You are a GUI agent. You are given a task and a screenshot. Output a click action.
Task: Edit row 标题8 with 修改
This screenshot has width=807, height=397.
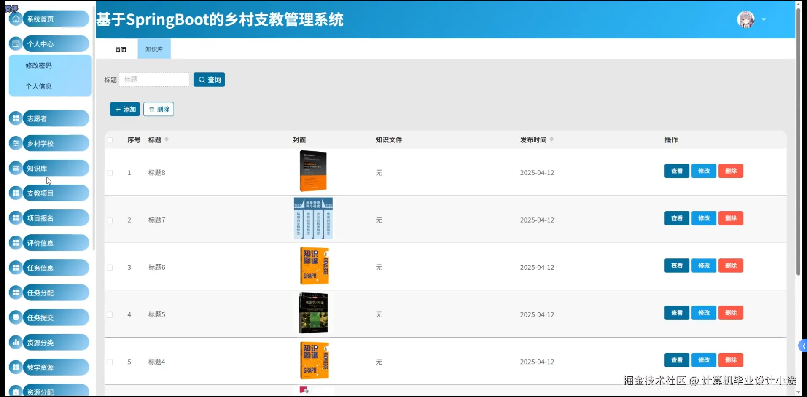point(704,171)
